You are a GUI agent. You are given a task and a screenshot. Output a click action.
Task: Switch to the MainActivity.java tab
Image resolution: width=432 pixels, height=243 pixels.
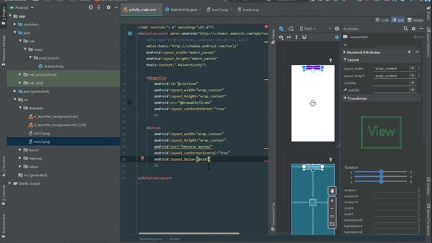click(x=181, y=9)
